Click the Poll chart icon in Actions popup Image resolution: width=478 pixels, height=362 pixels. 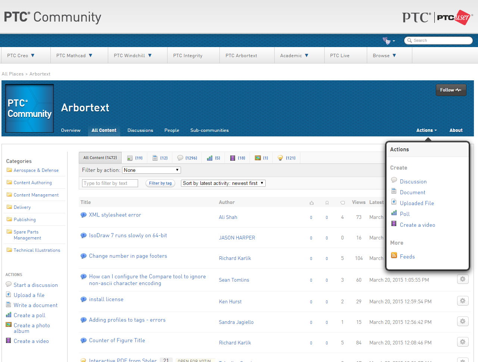click(x=394, y=213)
